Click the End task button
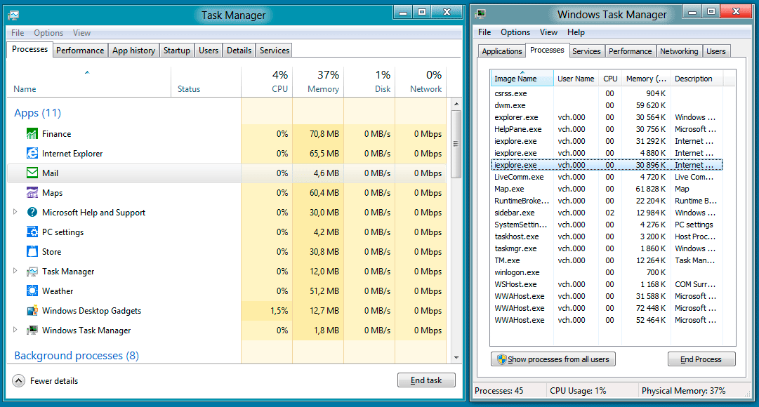 (426, 380)
